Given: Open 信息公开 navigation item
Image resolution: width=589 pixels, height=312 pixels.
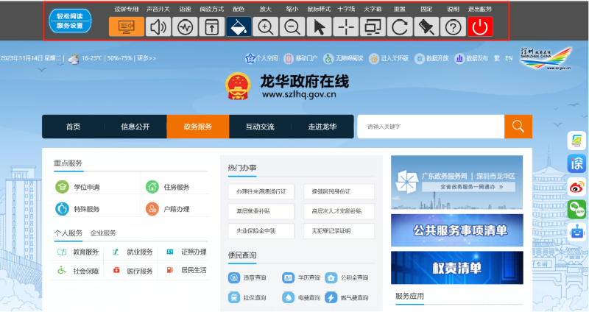Looking at the screenshot, I should pos(135,127).
